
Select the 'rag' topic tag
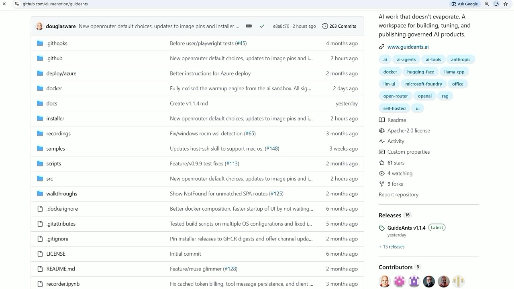(445, 96)
